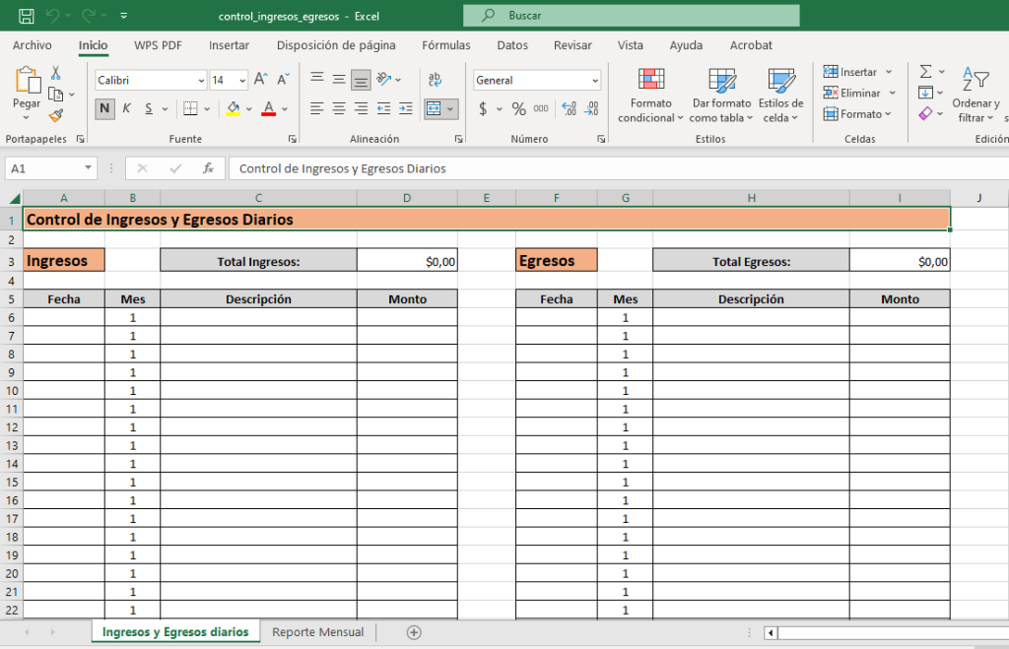Toggle Italic formatting button

tap(127, 109)
